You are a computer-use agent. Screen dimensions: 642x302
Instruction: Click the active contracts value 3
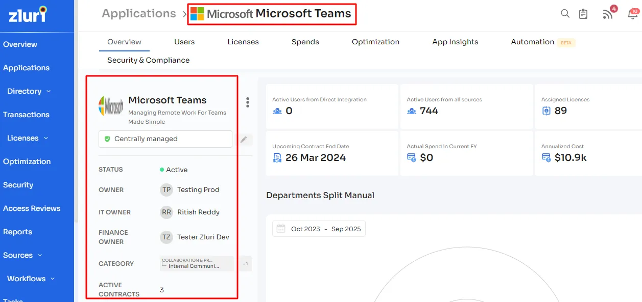[x=162, y=290]
